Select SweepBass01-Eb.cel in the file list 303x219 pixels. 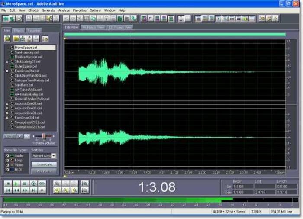pyautogui.click(x=30, y=122)
